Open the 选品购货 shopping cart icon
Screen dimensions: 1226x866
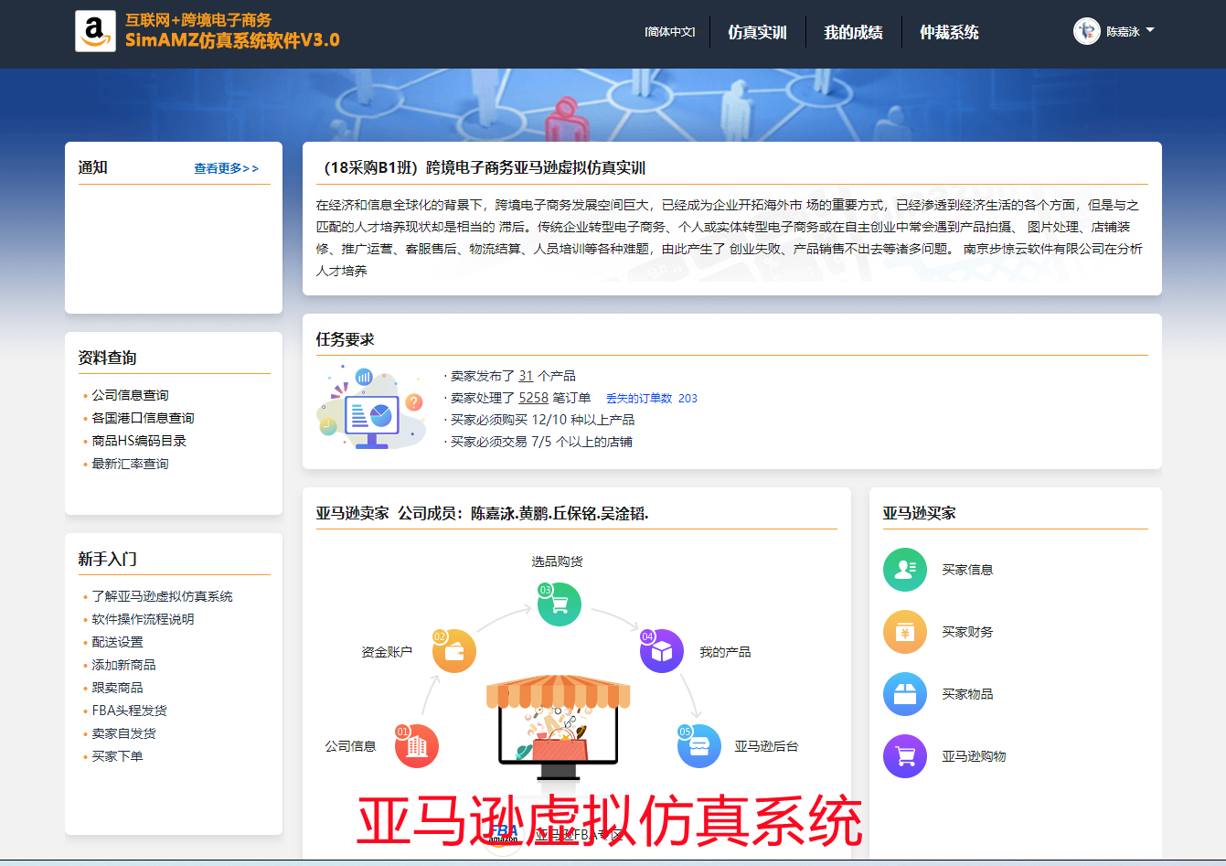(559, 604)
